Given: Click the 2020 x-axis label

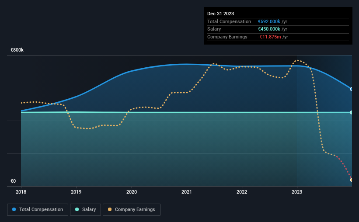Looking at the screenshot, I should click(x=132, y=192).
